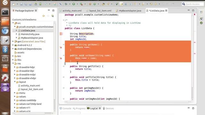Click the Search flashlight toolbar icon
This screenshot has height=115, width=205.
(x=108, y=4)
